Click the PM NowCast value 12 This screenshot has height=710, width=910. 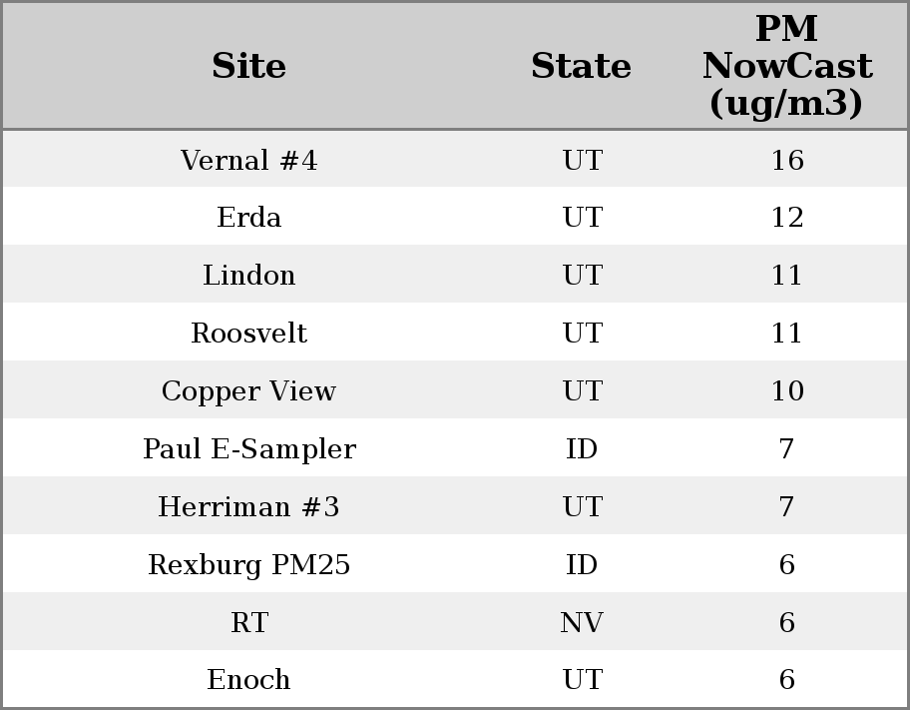786,218
